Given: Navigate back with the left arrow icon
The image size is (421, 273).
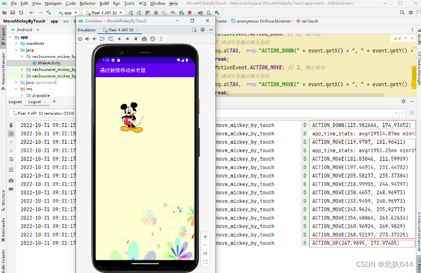Looking at the screenshot, I should [32, 13].
